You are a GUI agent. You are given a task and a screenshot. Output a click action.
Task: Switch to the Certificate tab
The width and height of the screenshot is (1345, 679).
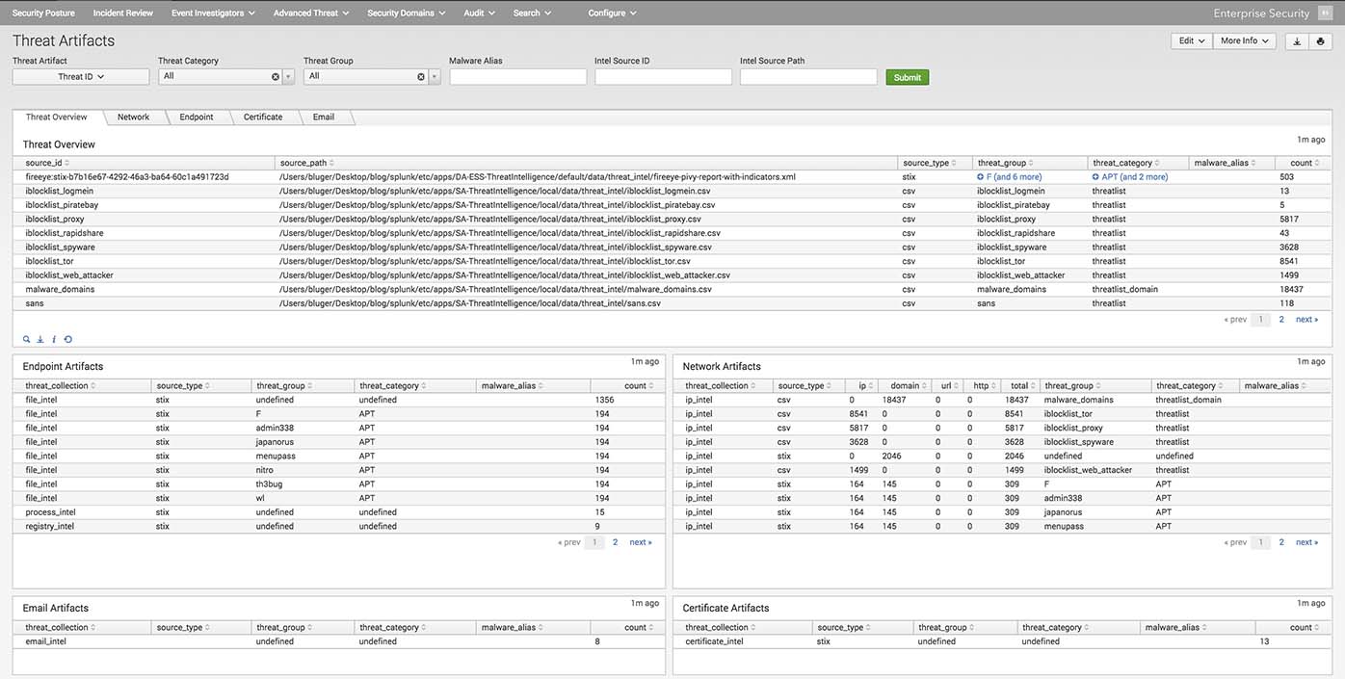point(263,117)
